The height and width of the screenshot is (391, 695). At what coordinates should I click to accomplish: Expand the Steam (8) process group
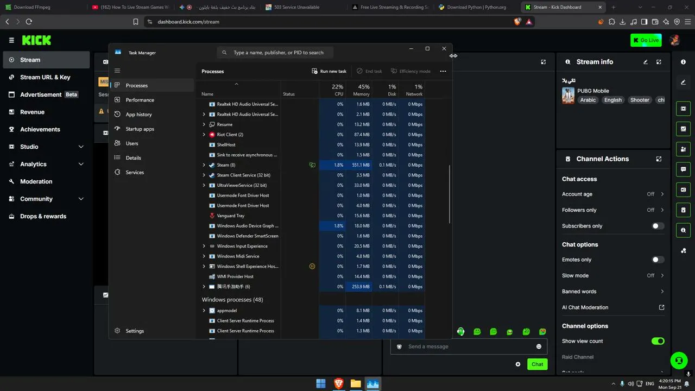[x=204, y=165]
